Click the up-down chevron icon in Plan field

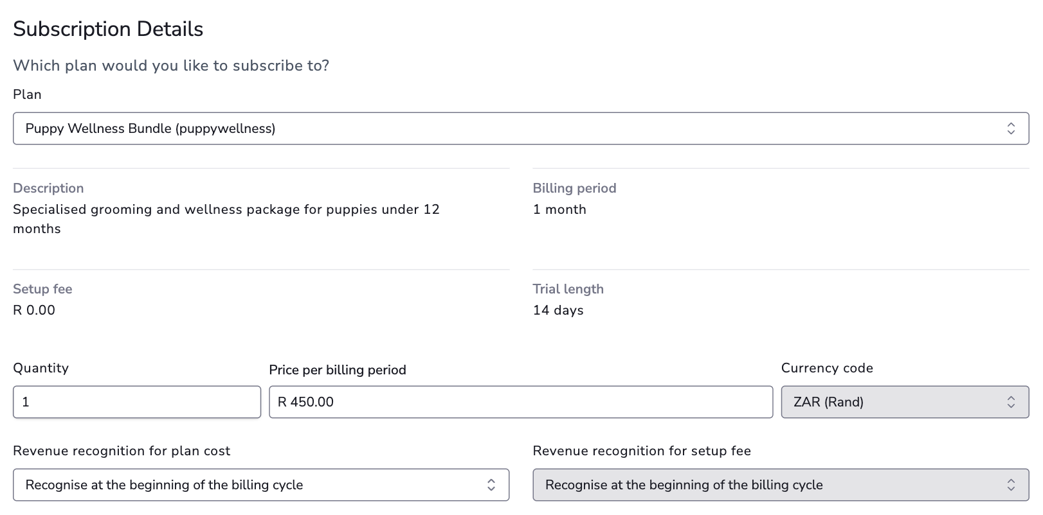[1011, 128]
